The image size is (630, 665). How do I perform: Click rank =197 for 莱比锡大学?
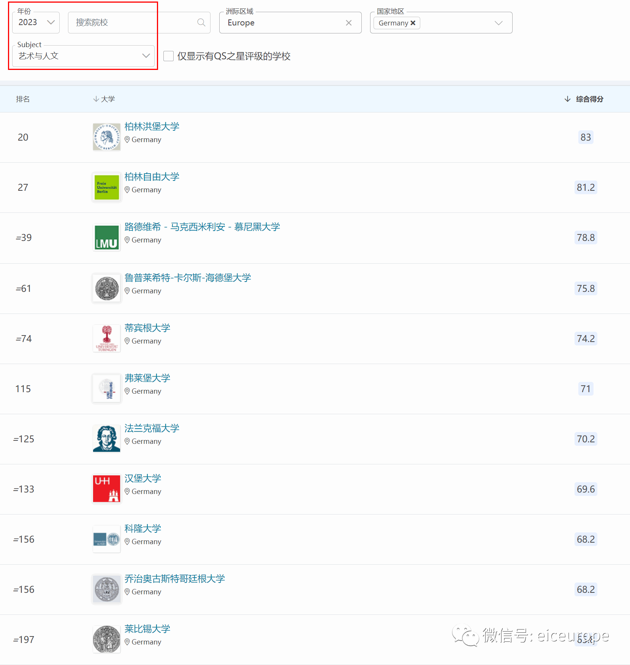[x=24, y=640]
